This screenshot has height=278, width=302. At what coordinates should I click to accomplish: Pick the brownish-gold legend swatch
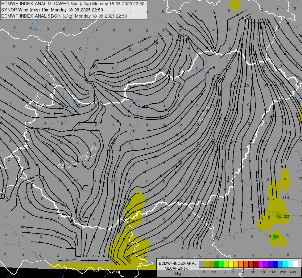click(x=212, y=264)
